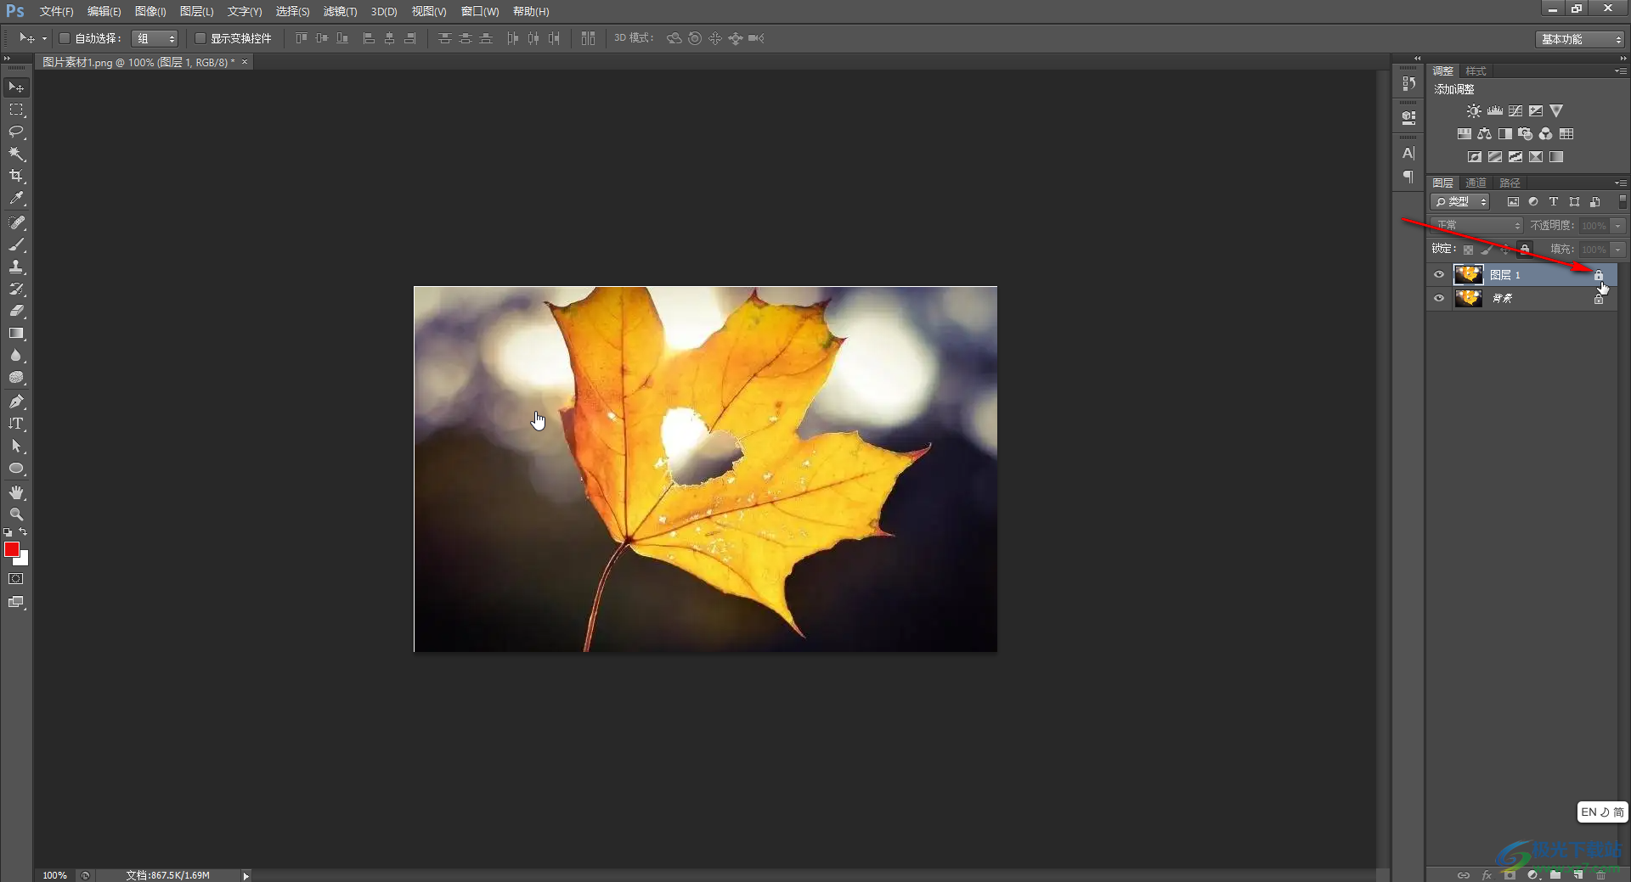This screenshot has width=1631, height=882.
Task: Hide the 背景 layer eye icon
Action: tap(1439, 298)
